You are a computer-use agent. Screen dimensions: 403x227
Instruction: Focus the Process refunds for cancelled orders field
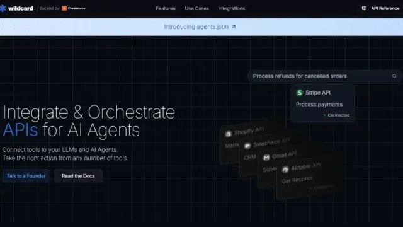click(325, 76)
